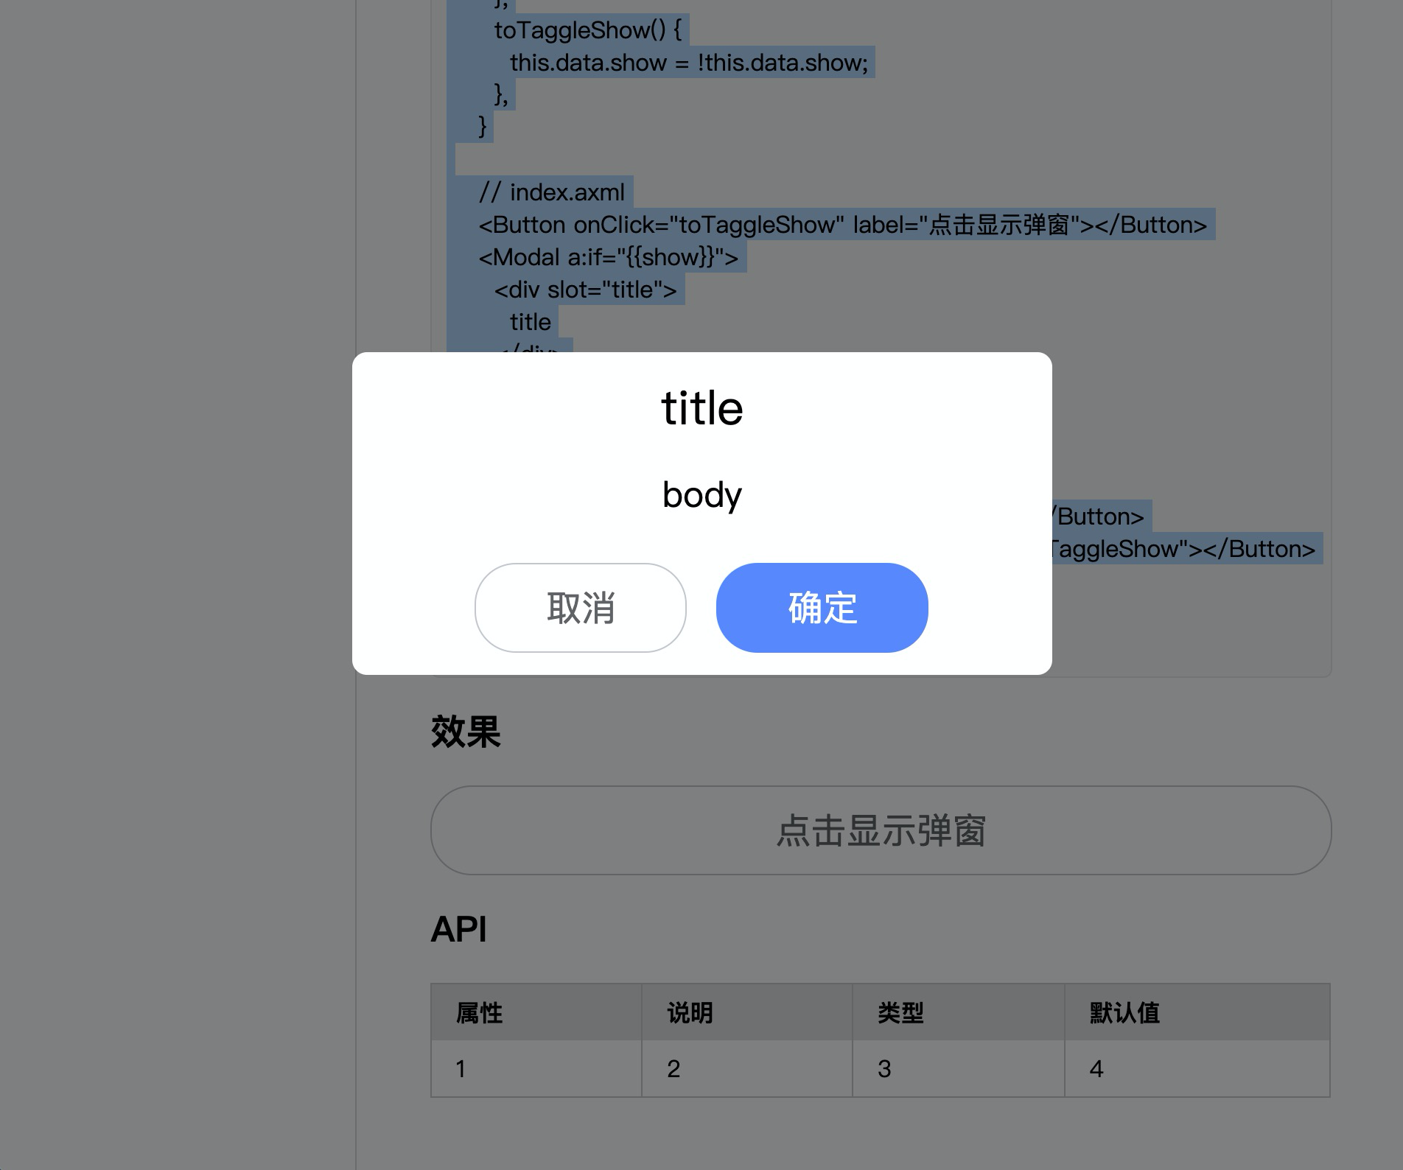Click the "// index.axml" comment line

click(x=552, y=192)
